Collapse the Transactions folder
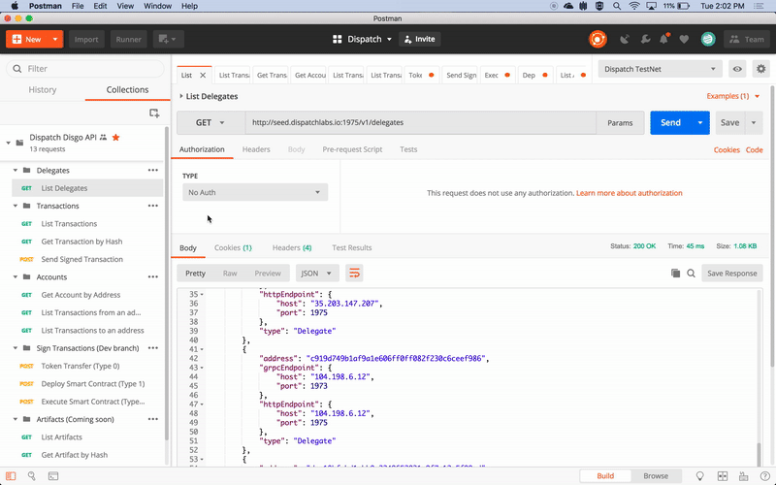The height and width of the screenshot is (485, 776). click(16, 206)
